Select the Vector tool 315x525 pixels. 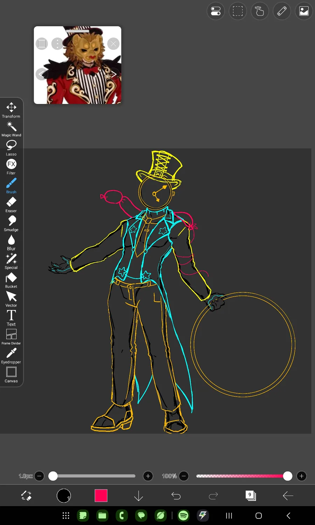coord(11,299)
